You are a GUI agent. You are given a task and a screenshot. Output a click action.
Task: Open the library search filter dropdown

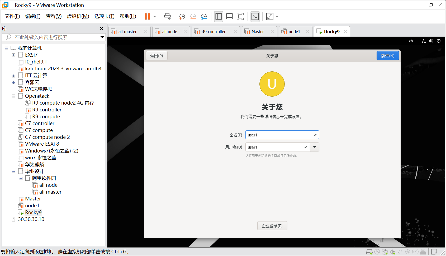point(102,37)
